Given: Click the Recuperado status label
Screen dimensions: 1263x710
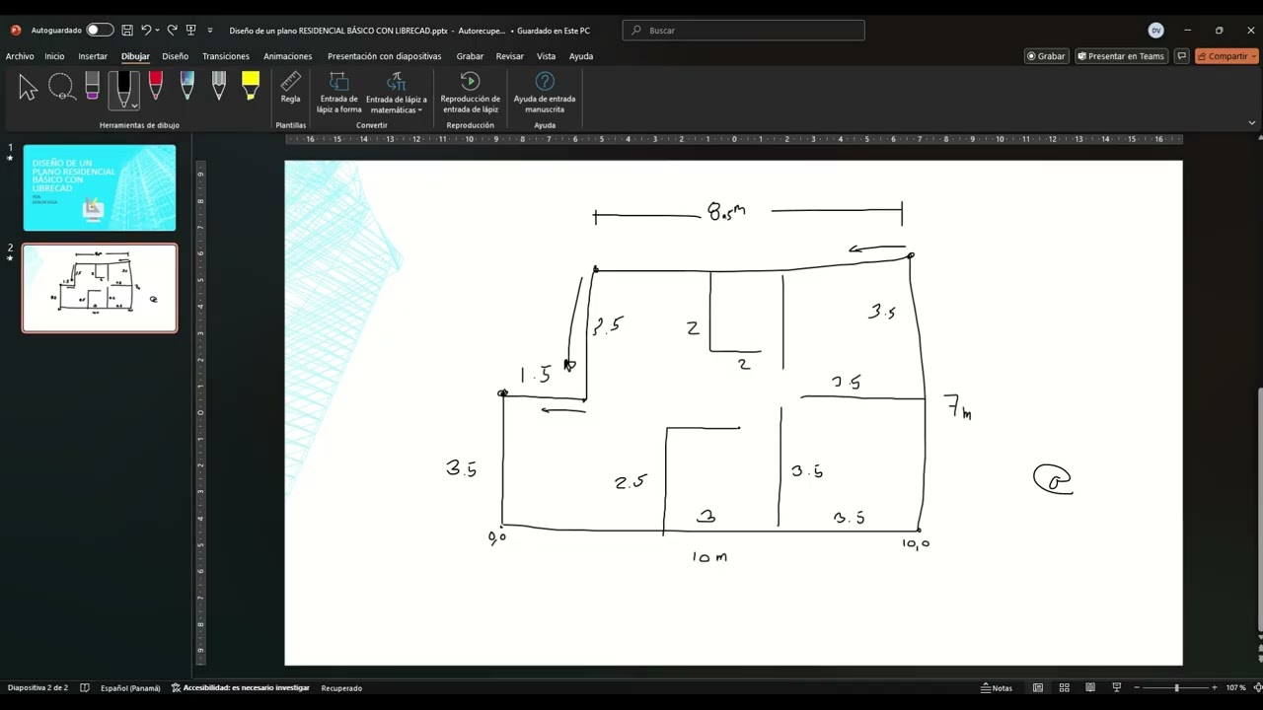Looking at the screenshot, I should (x=341, y=687).
